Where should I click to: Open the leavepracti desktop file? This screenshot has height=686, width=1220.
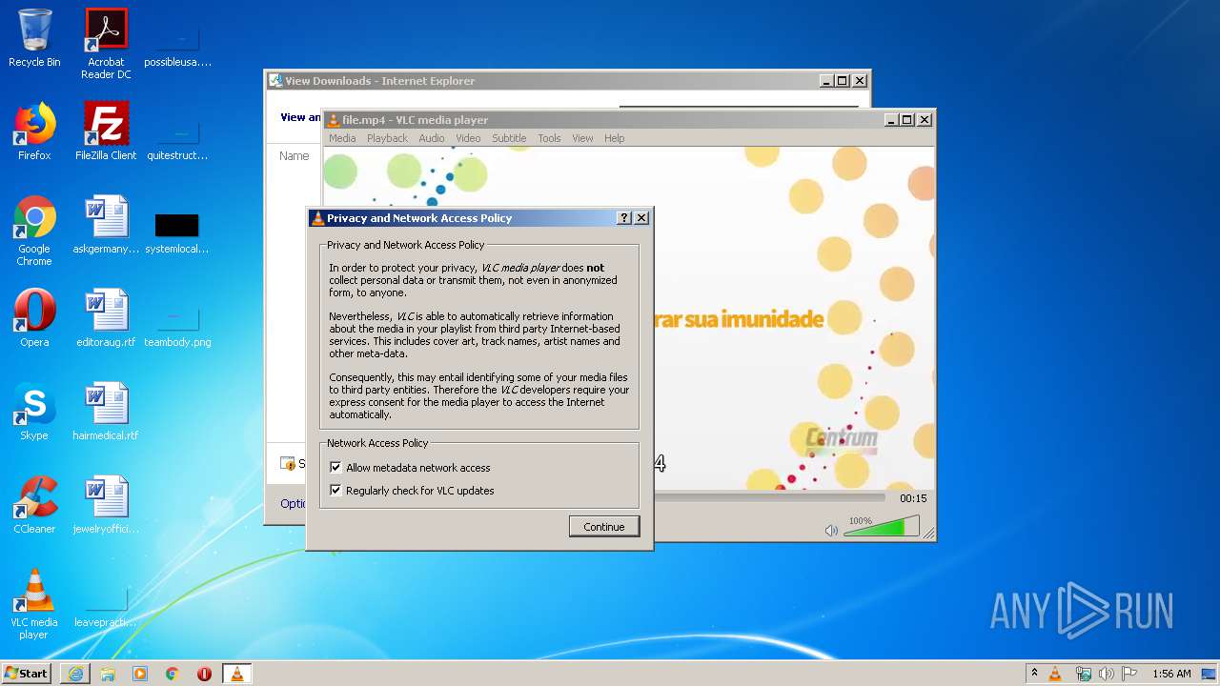pos(106,604)
